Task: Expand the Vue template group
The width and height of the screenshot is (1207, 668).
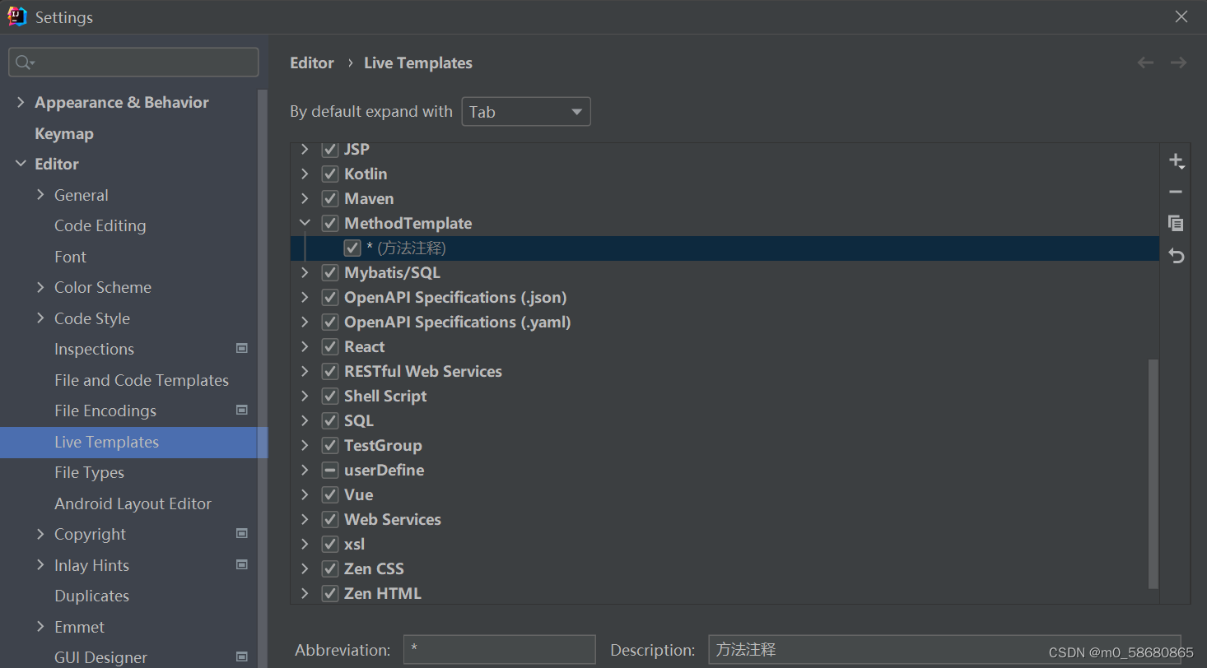Action: (x=305, y=494)
